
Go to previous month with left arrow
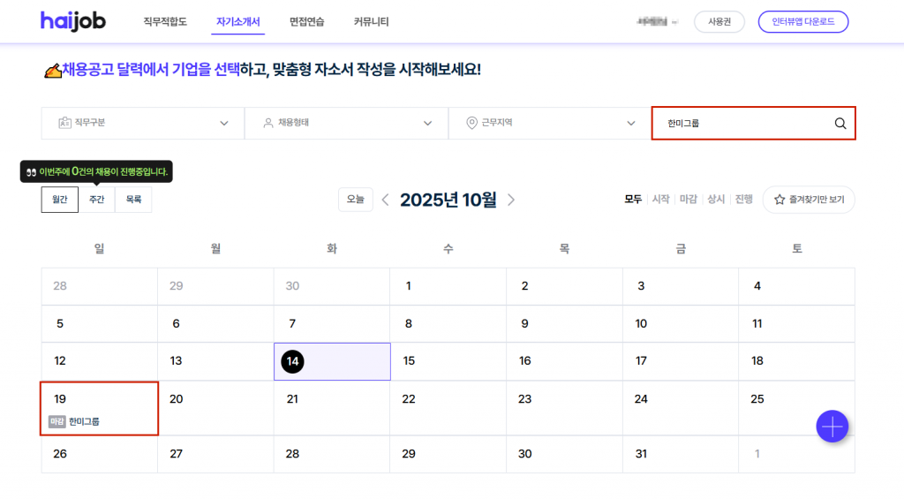tap(385, 200)
